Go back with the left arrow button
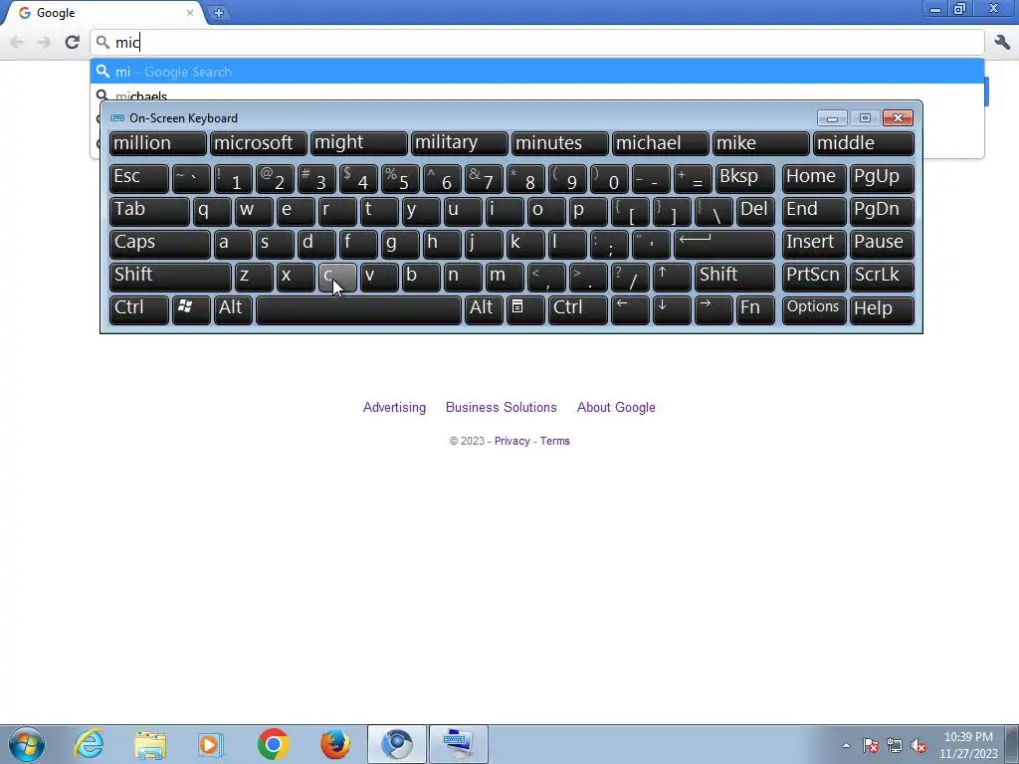This screenshot has width=1019, height=764. pos(16,42)
